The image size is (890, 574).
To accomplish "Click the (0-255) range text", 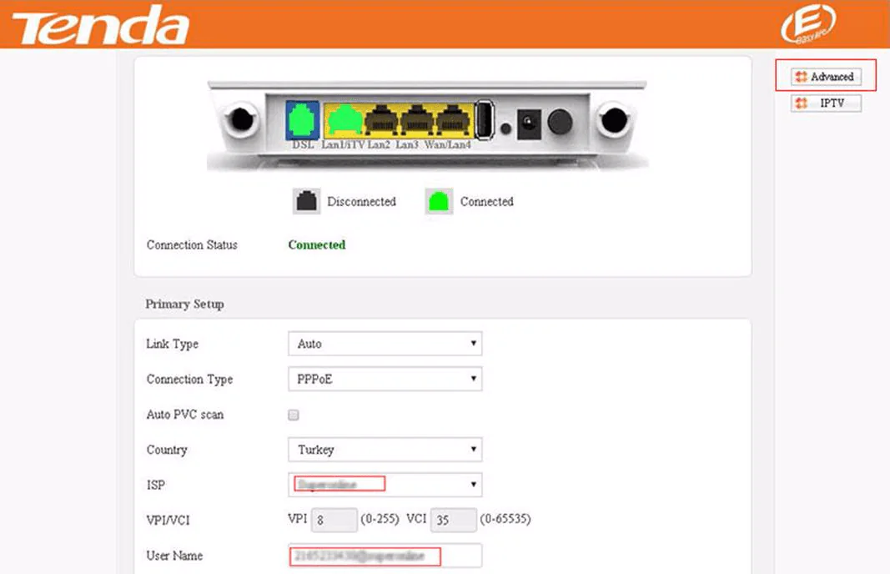I will point(380,519).
